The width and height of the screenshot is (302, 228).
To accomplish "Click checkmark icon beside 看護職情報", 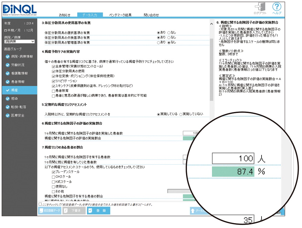I will (8, 73).
